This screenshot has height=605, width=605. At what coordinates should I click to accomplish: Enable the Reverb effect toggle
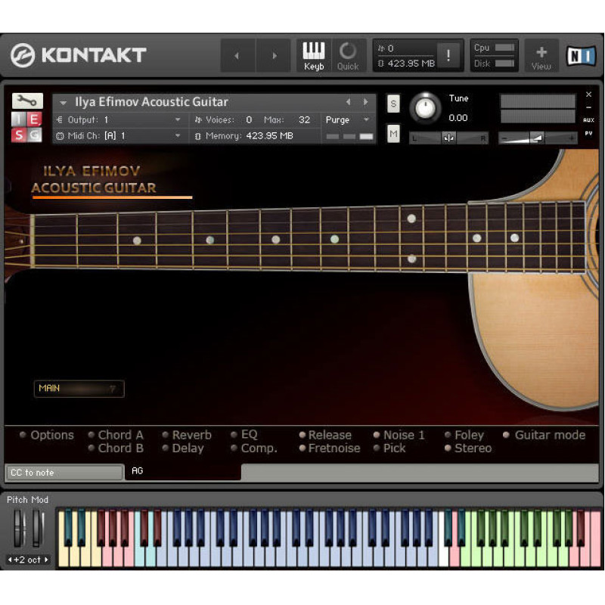click(x=166, y=436)
